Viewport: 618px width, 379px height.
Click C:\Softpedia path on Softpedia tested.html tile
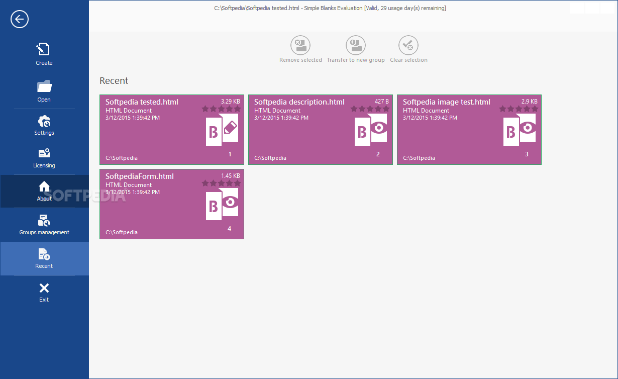point(122,158)
